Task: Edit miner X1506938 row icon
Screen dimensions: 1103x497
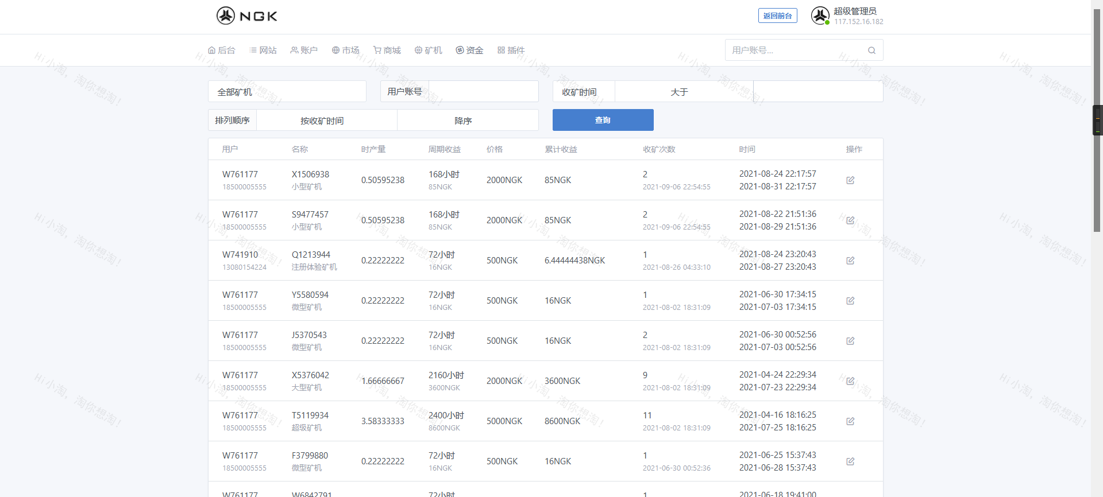Action: [x=850, y=180]
